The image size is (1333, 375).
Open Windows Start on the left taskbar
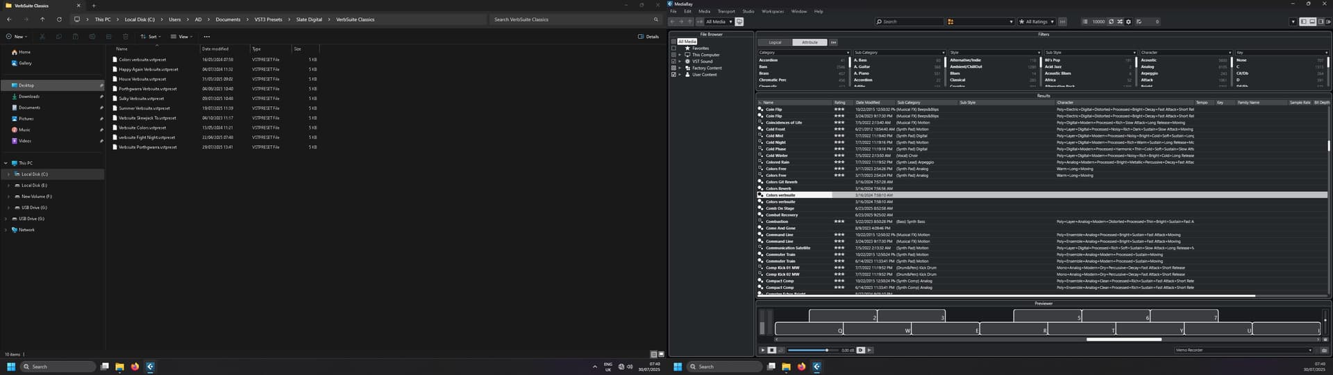click(11, 367)
